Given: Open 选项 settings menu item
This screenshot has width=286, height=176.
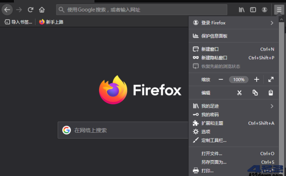Looking at the screenshot, I should 234,132.
